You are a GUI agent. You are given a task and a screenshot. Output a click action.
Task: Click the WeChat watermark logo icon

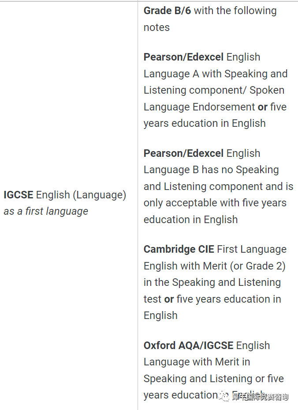(x=223, y=397)
